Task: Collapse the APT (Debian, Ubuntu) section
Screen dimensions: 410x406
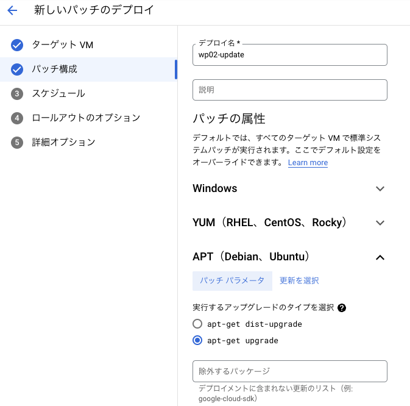Action: point(380,257)
